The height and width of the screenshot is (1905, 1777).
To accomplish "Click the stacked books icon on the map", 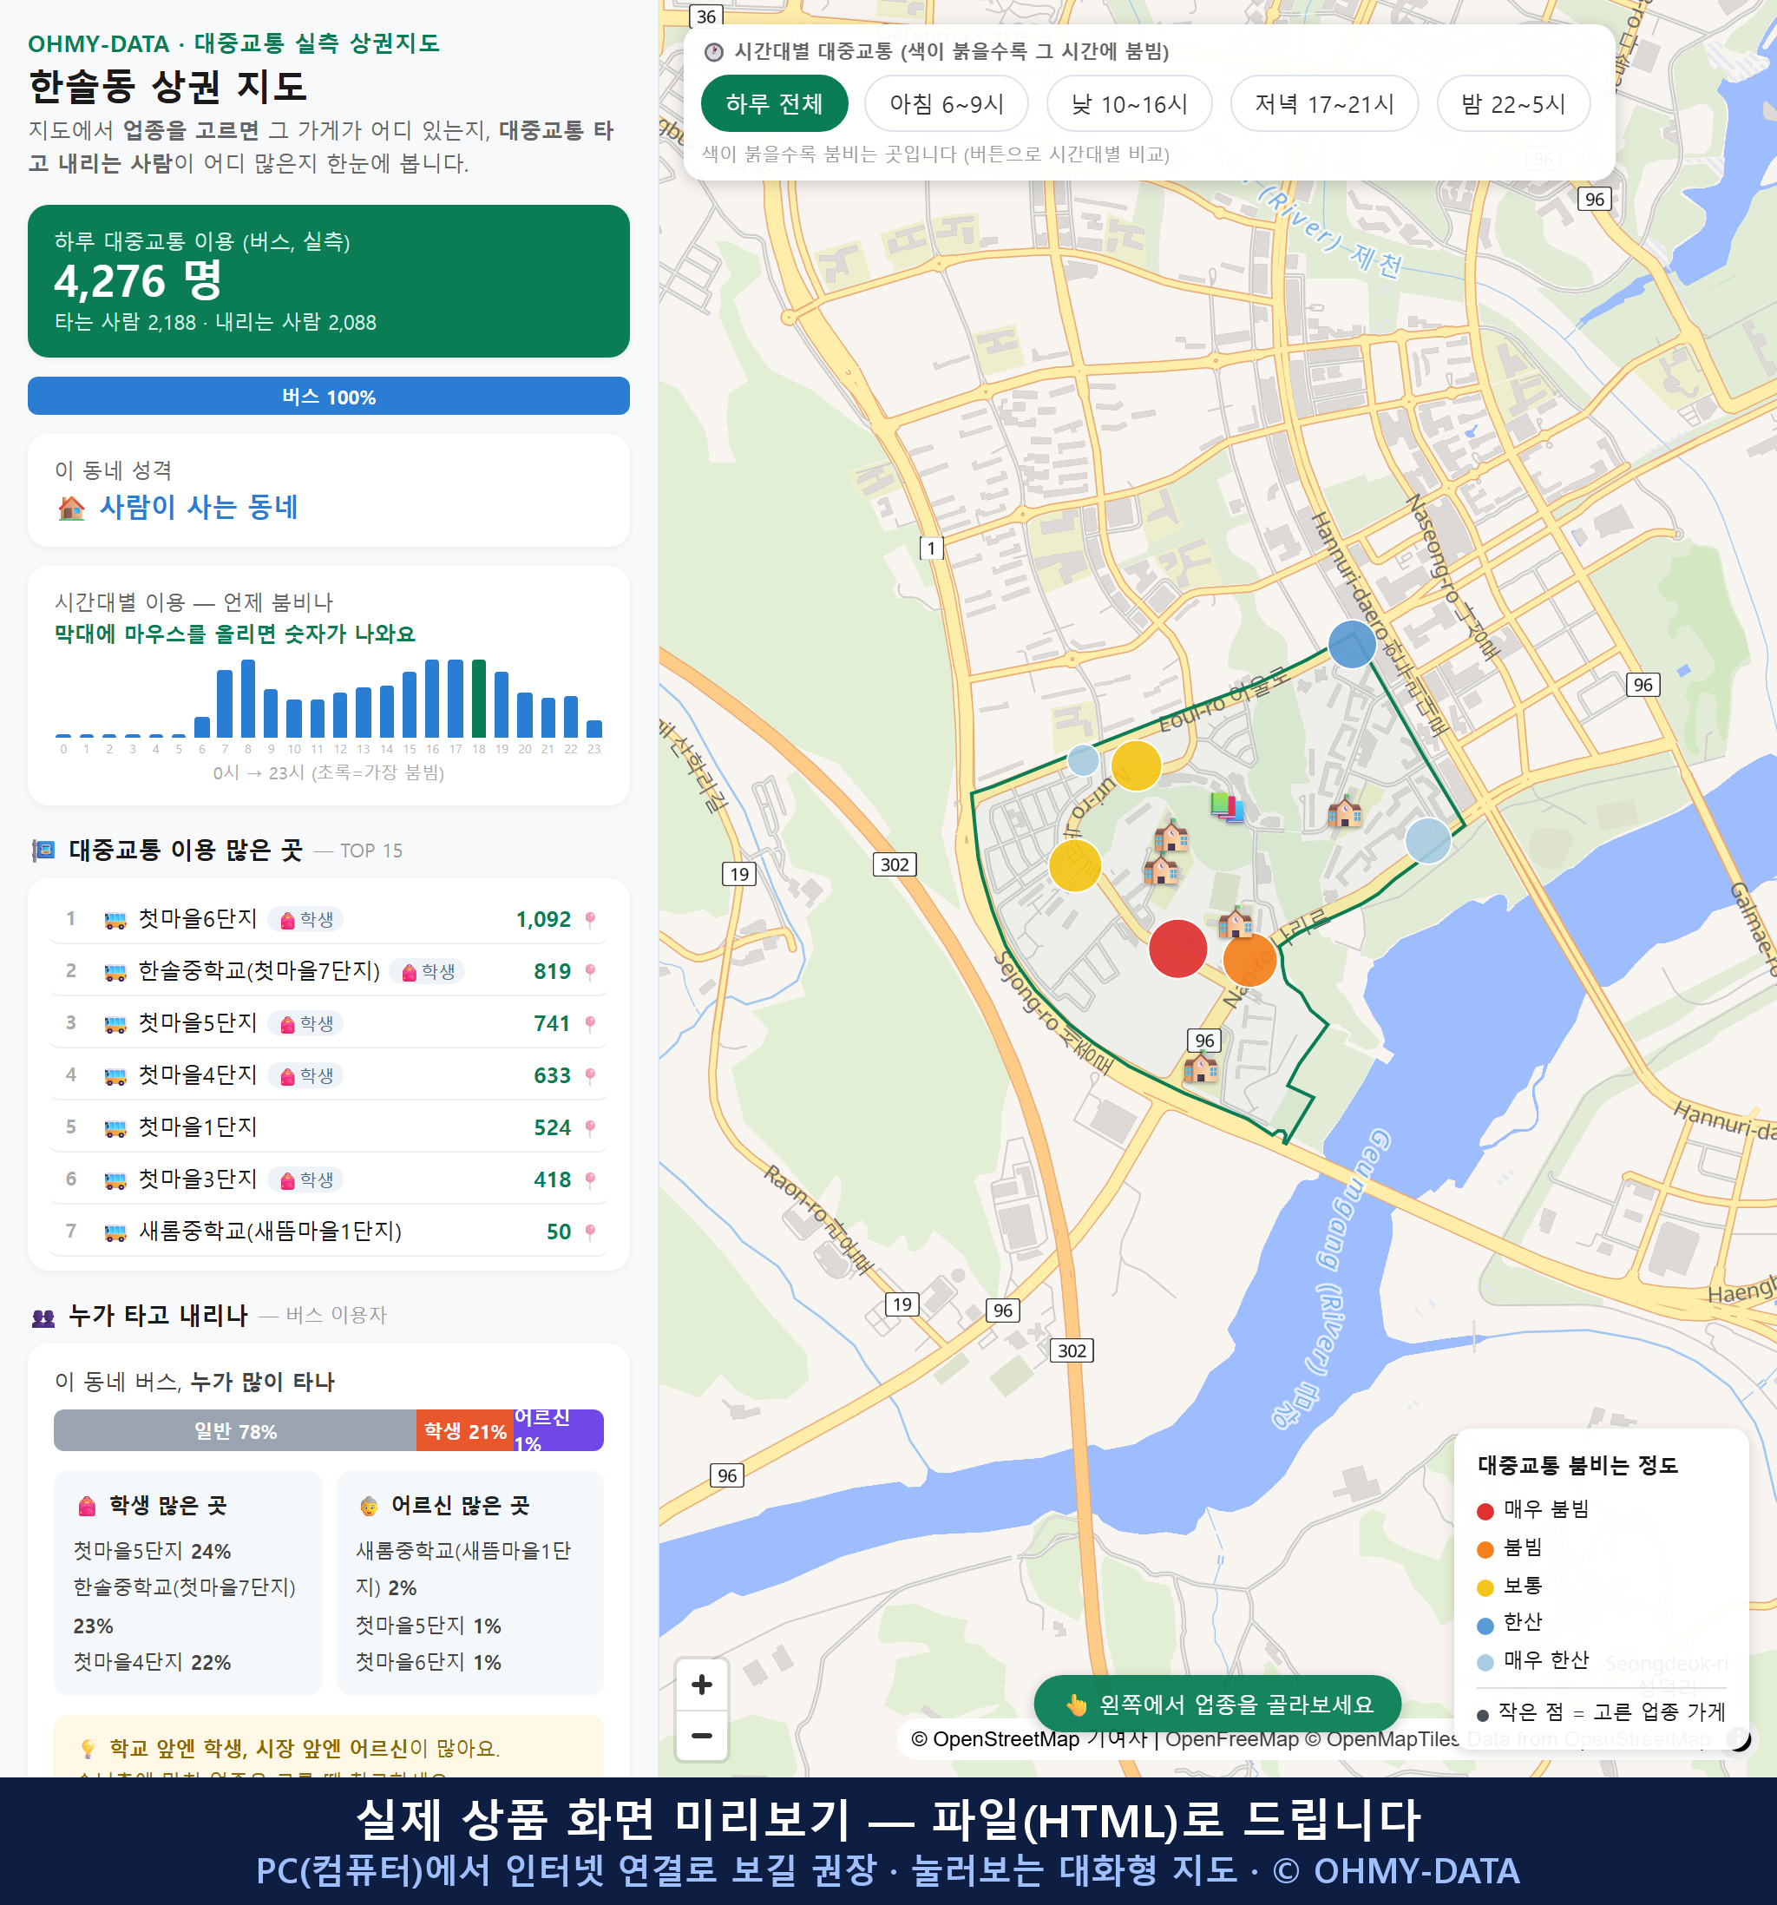I will (x=1226, y=807).
